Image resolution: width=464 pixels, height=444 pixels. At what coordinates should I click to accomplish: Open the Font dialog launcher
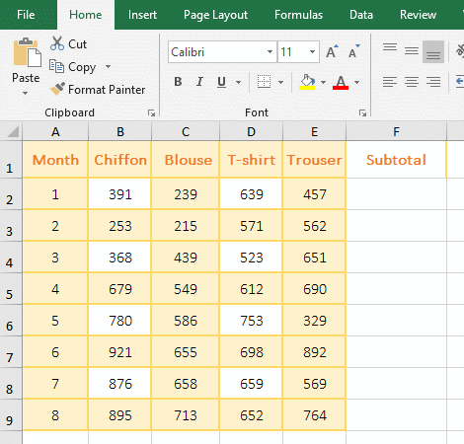click(362, 113)
